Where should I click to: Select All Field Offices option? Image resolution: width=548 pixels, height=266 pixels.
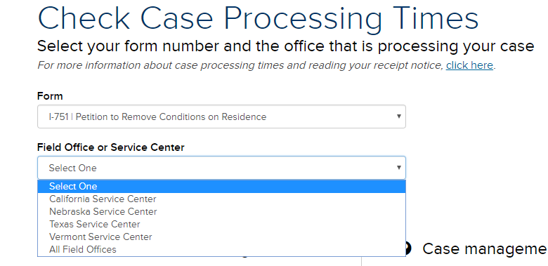221,249
